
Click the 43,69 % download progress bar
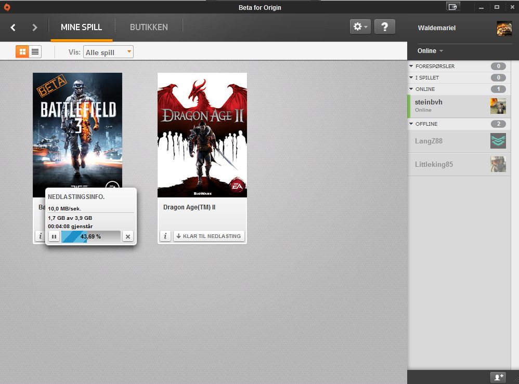[90, 236]
